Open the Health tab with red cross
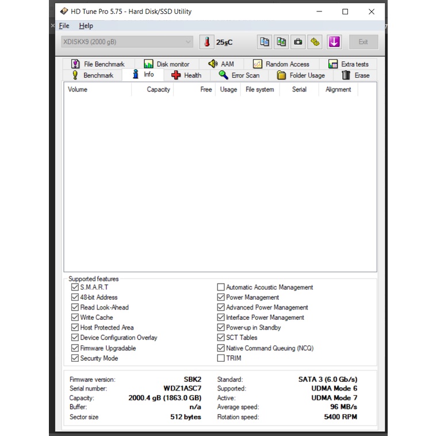The height and width of the screenshot is (436, 436). tap(186, 75)
